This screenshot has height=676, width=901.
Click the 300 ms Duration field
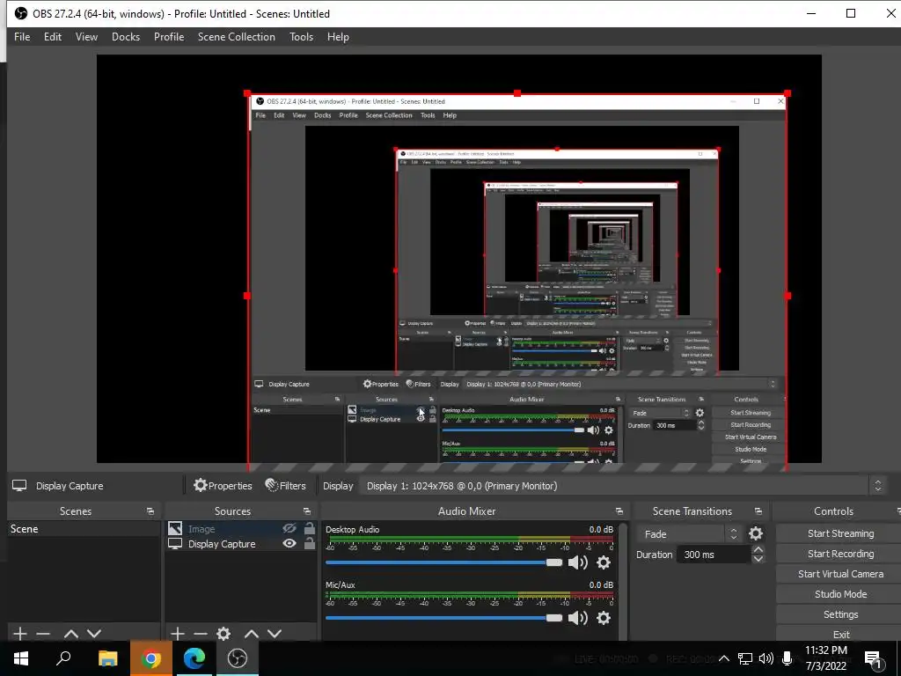[x=713, y=555]
